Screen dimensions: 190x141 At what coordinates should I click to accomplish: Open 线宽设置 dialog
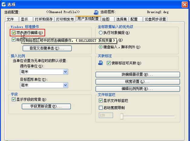tap(138, 82)
